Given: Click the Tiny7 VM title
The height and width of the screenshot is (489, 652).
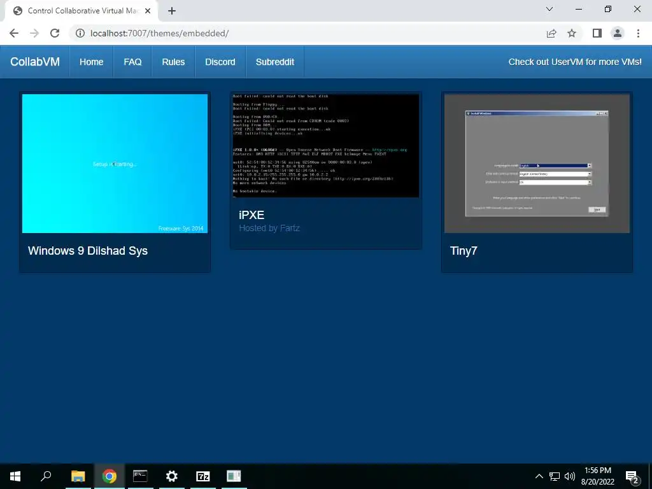Looking at the screenshot, I should [464, 251].
